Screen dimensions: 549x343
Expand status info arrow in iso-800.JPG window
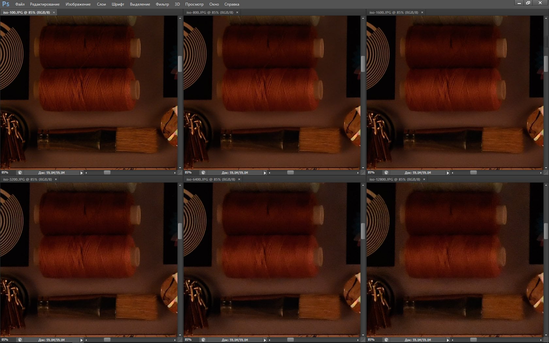265,173
